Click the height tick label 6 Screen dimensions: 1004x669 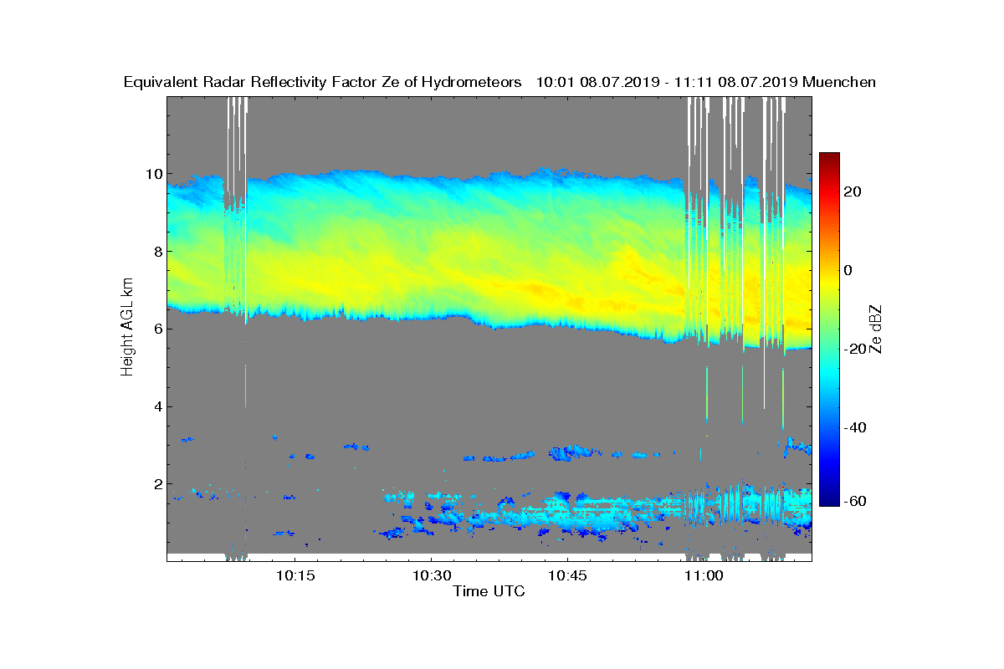156,329
